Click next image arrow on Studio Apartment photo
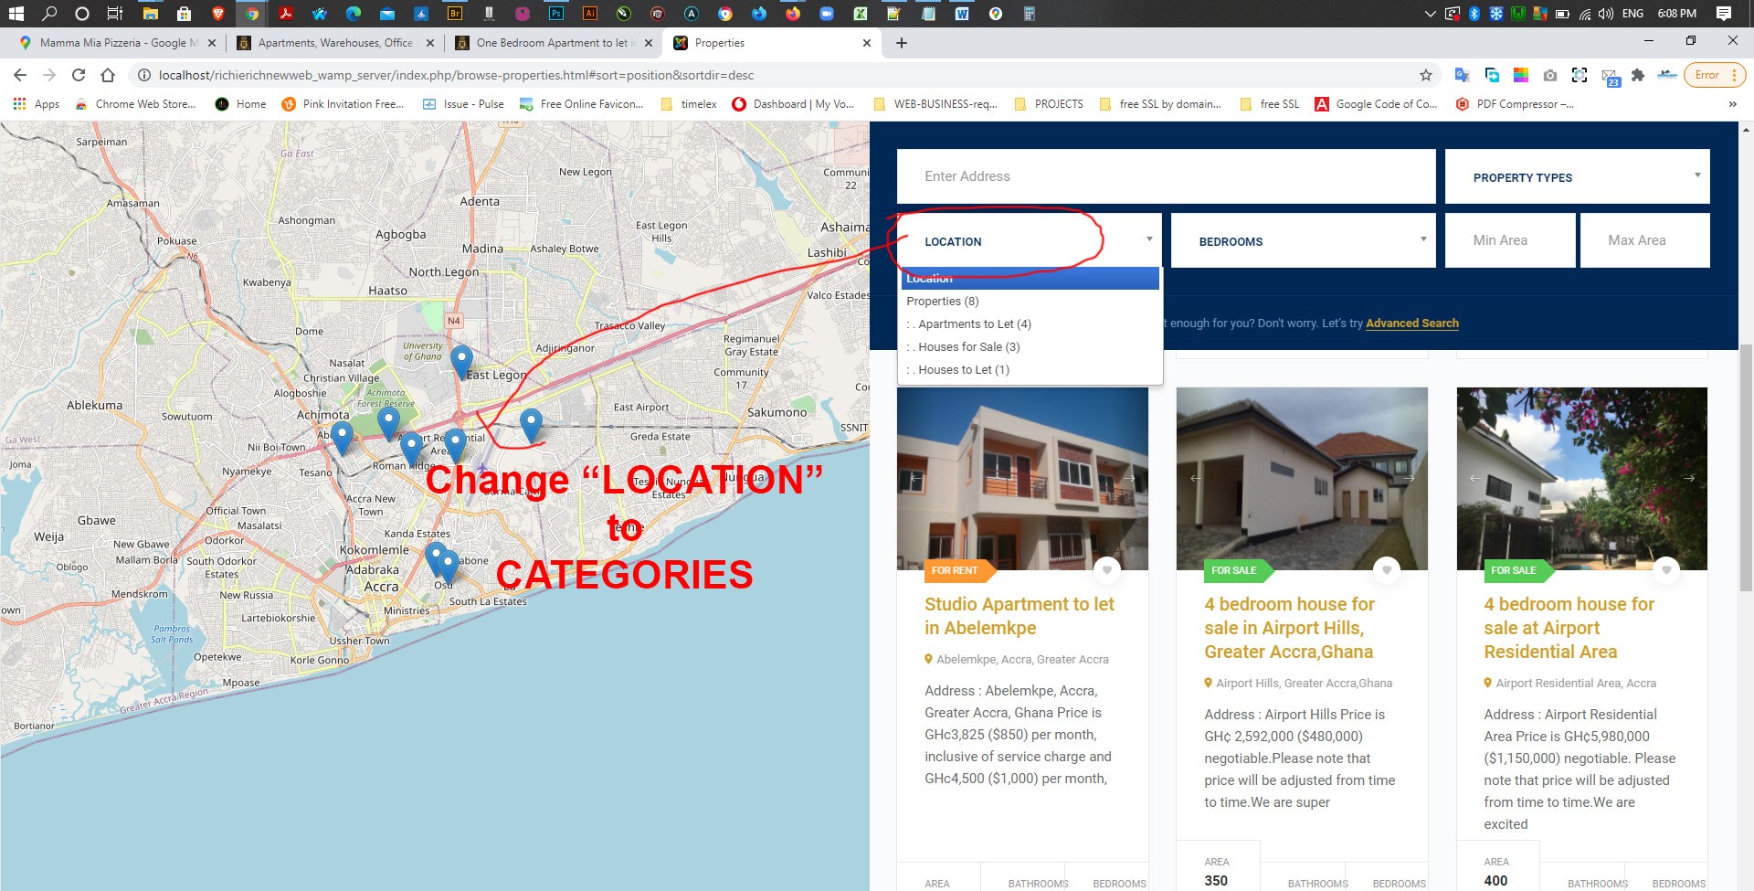The image size is (1754, 891). click(1129, 478)
